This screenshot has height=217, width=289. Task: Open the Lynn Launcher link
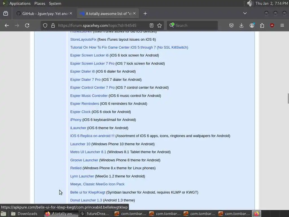pyautogui.click(x=82, y=176)
